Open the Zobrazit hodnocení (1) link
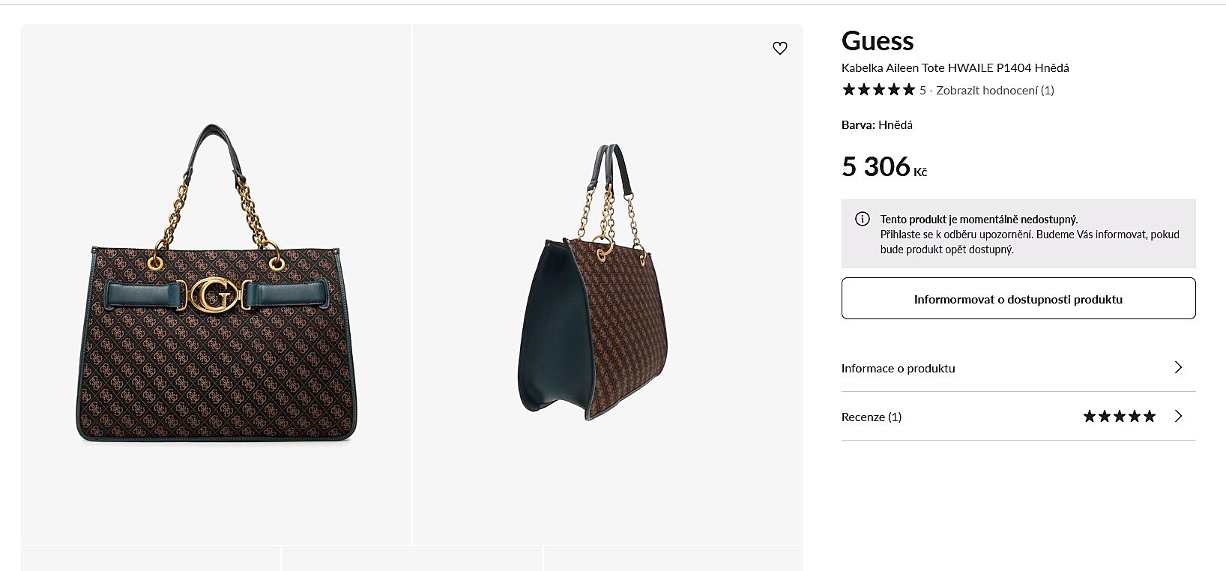This screenshot has height=571, width=1226. point(994,90)
